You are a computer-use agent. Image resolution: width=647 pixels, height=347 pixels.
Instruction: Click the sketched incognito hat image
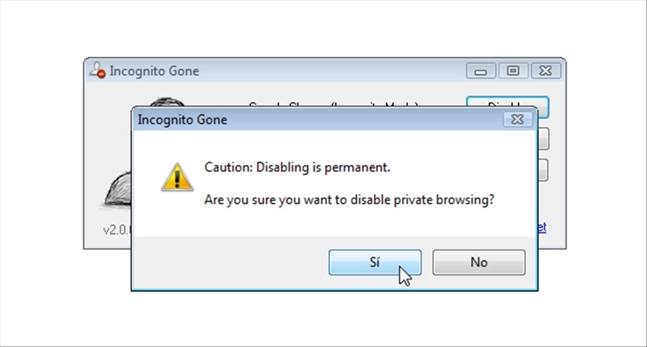pyautogui.click(x=118, y=191)
